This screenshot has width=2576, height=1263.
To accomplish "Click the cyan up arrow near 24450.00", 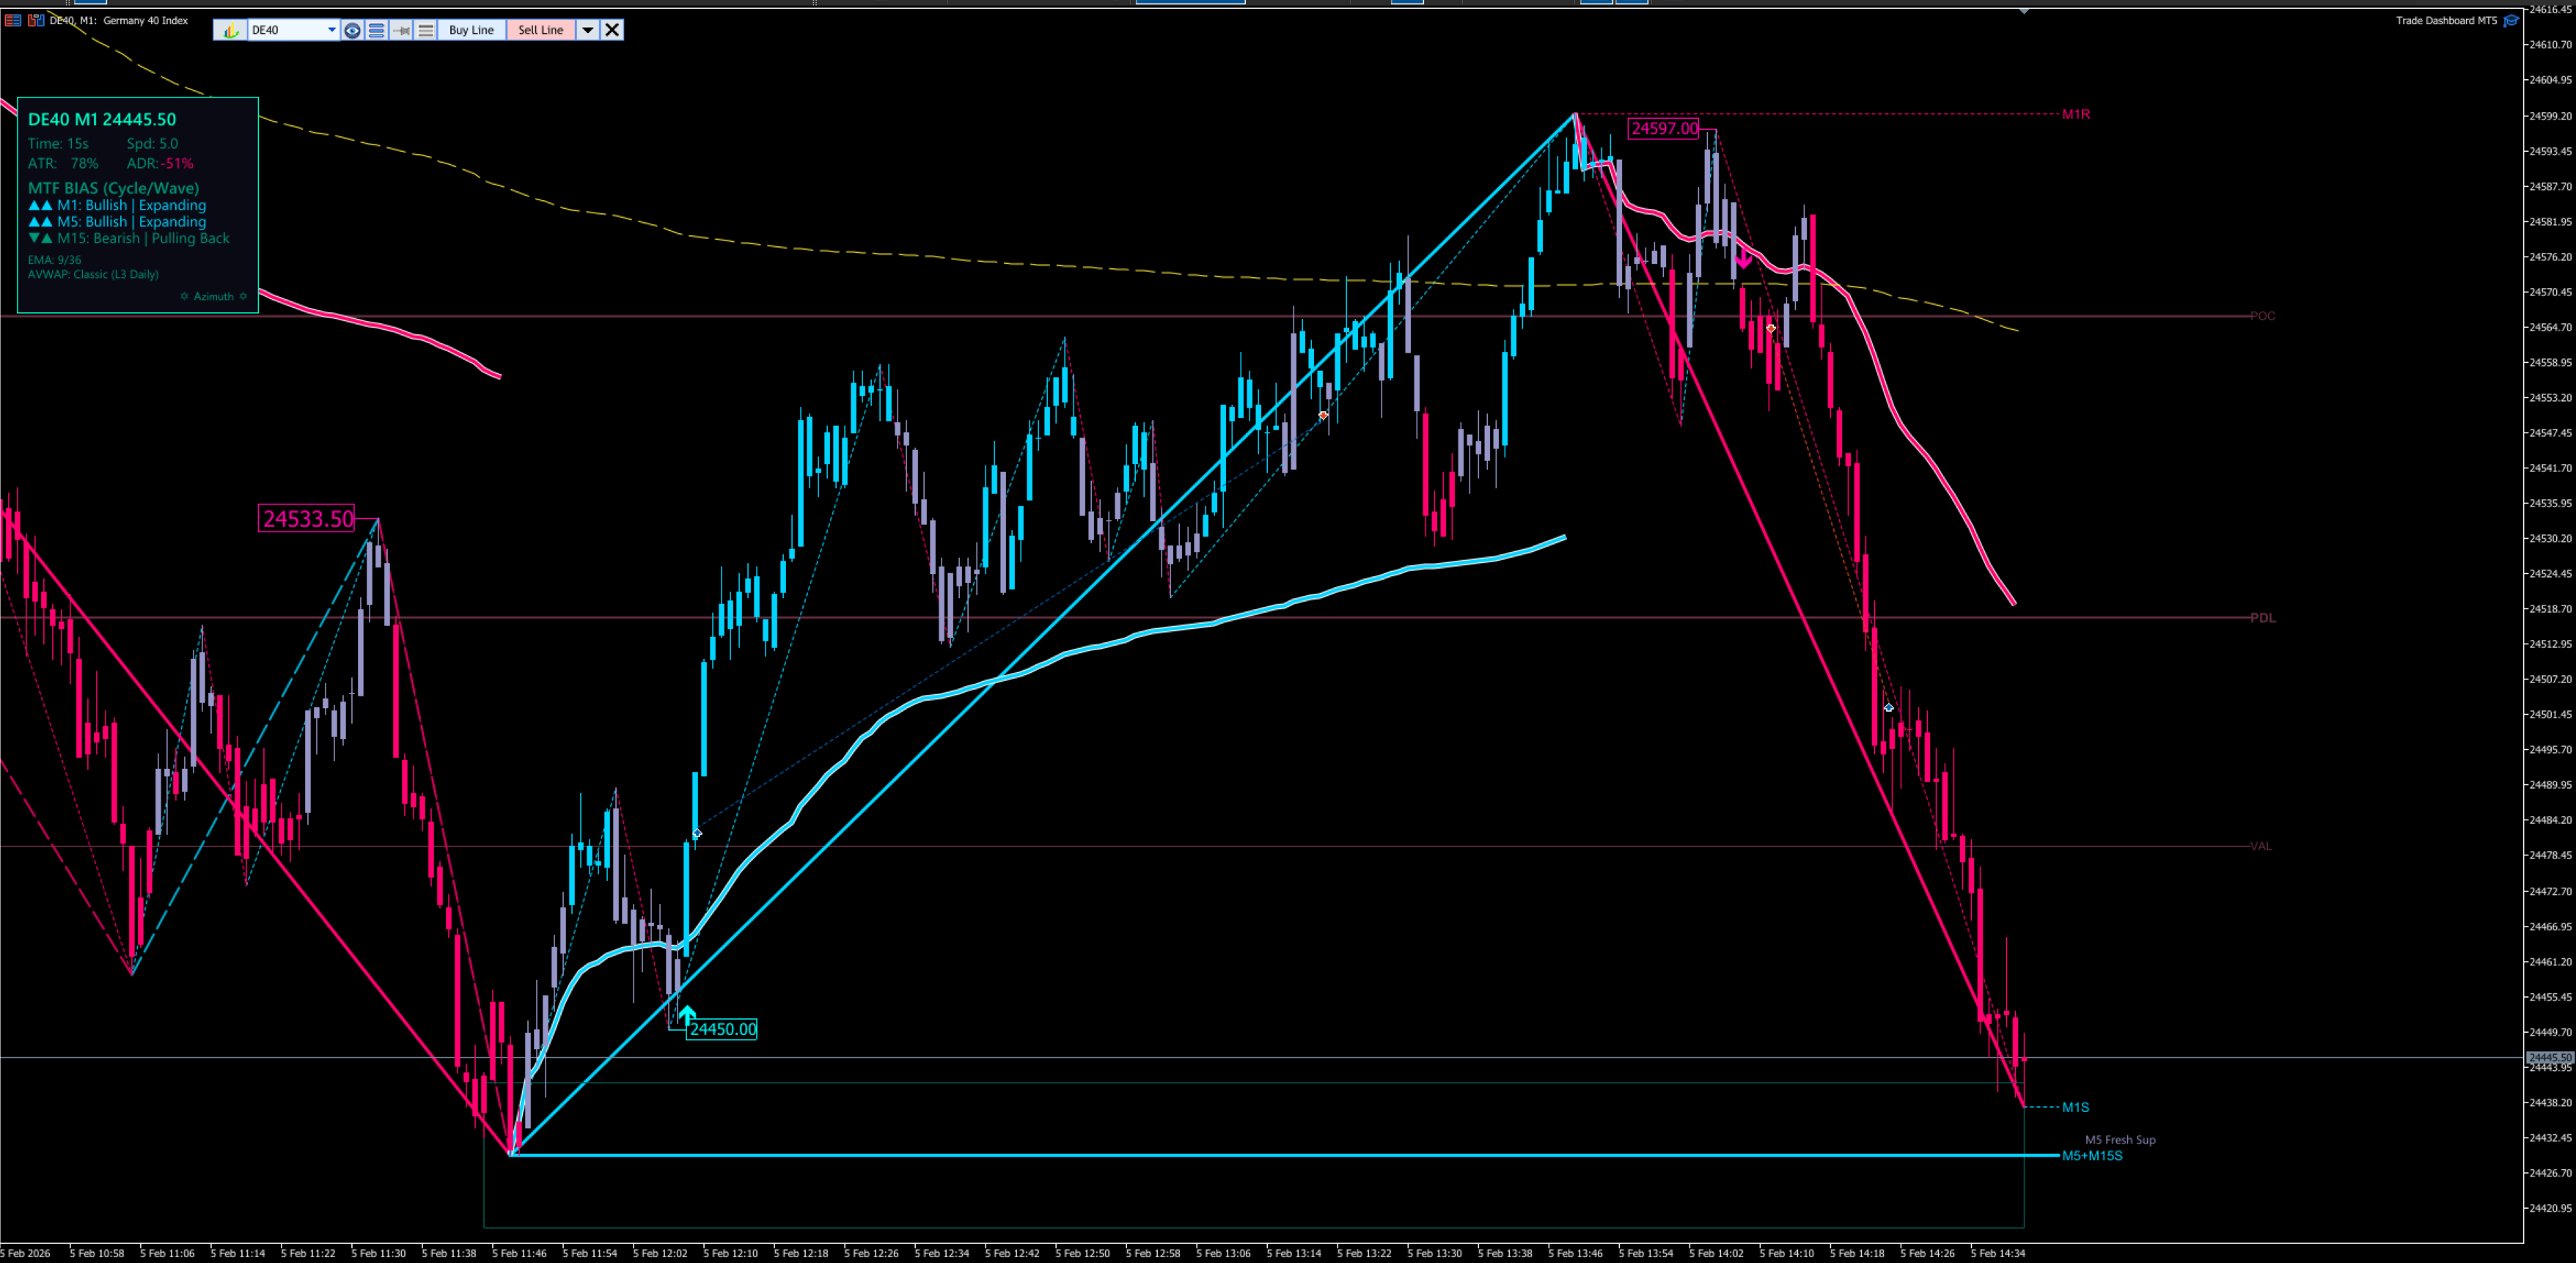I will (686, 1014).
